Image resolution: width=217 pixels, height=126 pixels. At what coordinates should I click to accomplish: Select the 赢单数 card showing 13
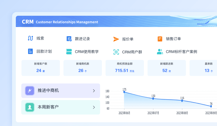(203, 68)
